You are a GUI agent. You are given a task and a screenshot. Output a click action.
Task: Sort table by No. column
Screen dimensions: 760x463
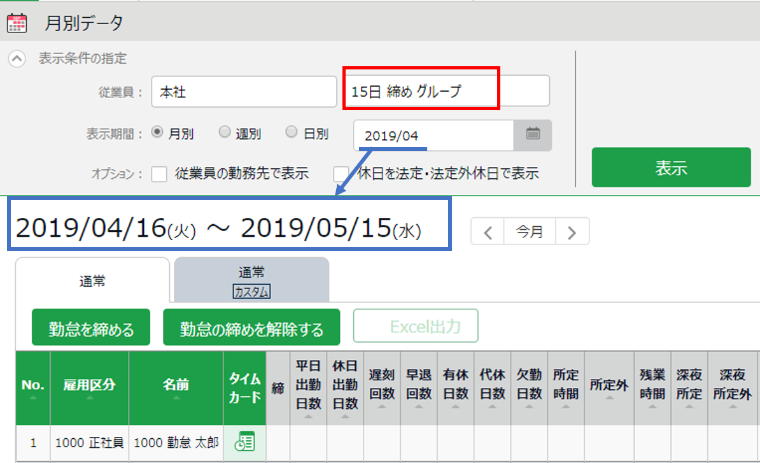[x=33, y=388]
